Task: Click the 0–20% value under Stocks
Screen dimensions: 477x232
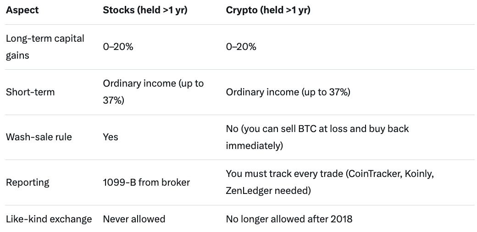Action: pyautogui.click(x=118, y=47)
